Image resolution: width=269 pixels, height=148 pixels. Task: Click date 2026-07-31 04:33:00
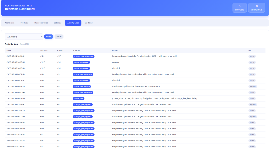coord(16,129)
